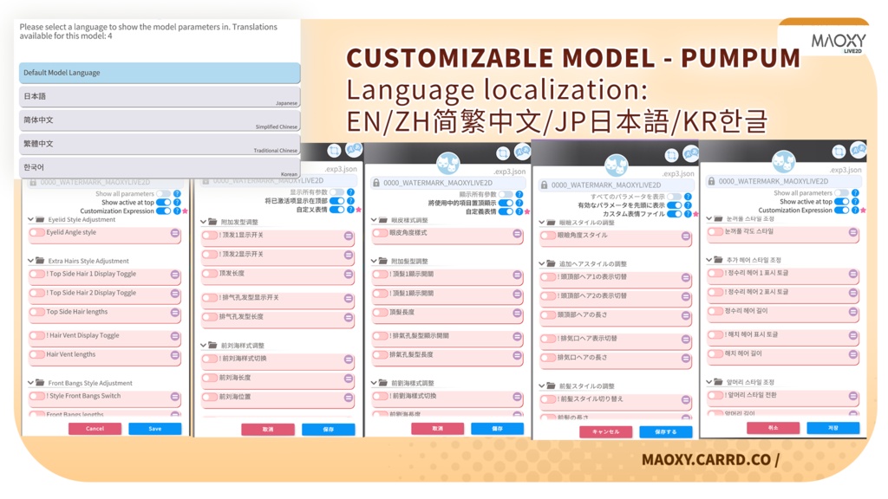888x499 pixels.
Task: Collapse the "Extra Hairs Style Adjustment" group arrow
Action: pyautogui.click(x=30, y=261)
